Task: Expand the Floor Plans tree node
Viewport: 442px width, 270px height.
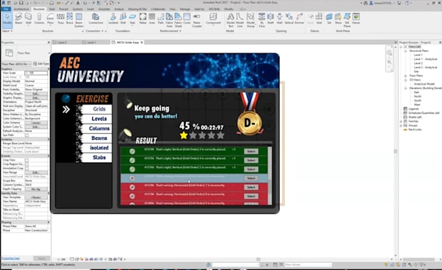Action: pos(406,75)
